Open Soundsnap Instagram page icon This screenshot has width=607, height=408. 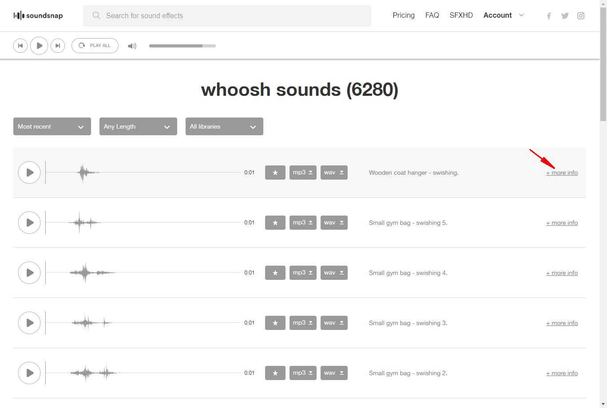[581, 16]
